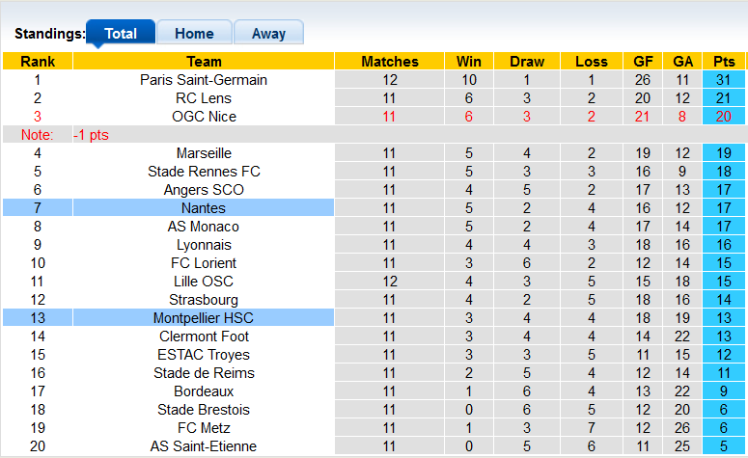
Task: Click the Matches column header
Action: (390, 62)
